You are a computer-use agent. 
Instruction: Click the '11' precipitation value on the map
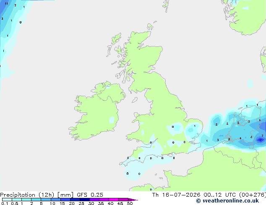(x=6, y=3)
